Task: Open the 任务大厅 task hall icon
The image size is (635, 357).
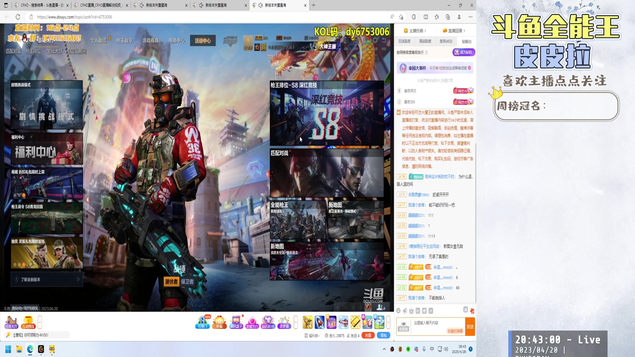Action: (11, 322)
